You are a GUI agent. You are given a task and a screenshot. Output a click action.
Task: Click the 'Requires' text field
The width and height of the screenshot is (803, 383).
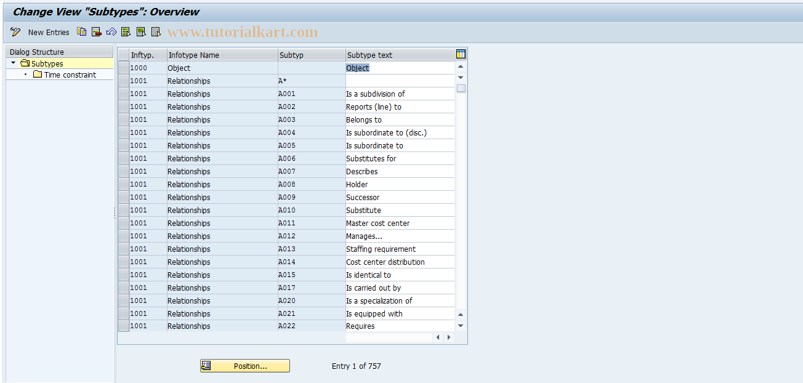[400, 326]
